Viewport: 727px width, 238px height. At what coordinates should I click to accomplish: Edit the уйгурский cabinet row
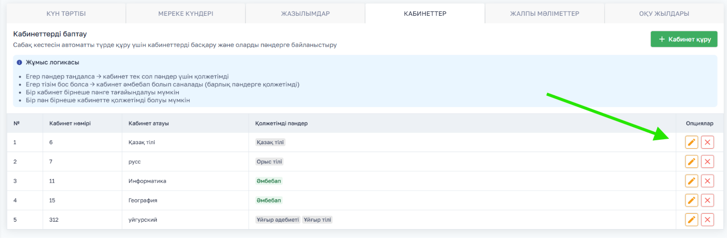(691, 220)
